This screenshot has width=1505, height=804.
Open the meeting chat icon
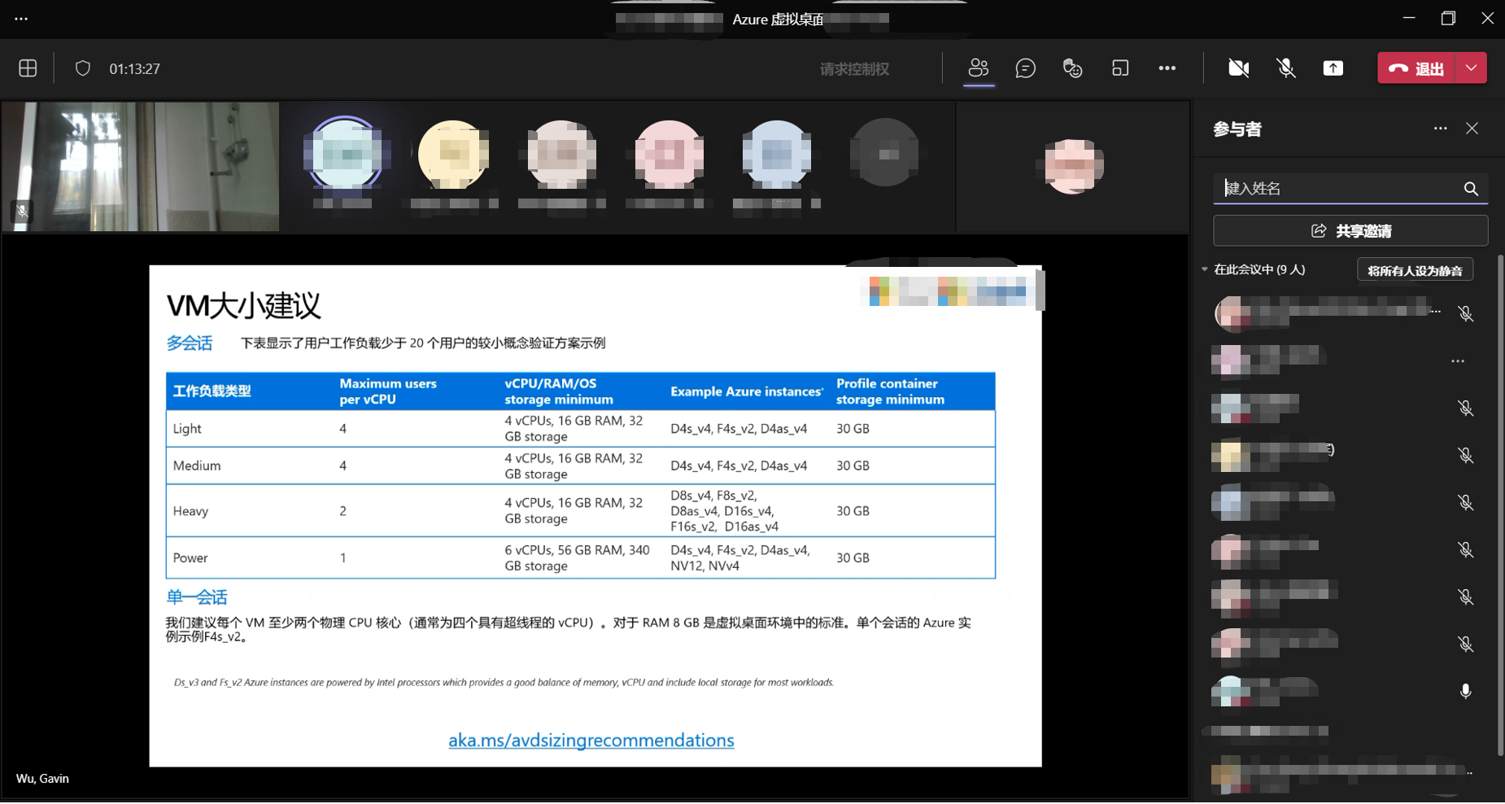click(x=1026, y=68)
